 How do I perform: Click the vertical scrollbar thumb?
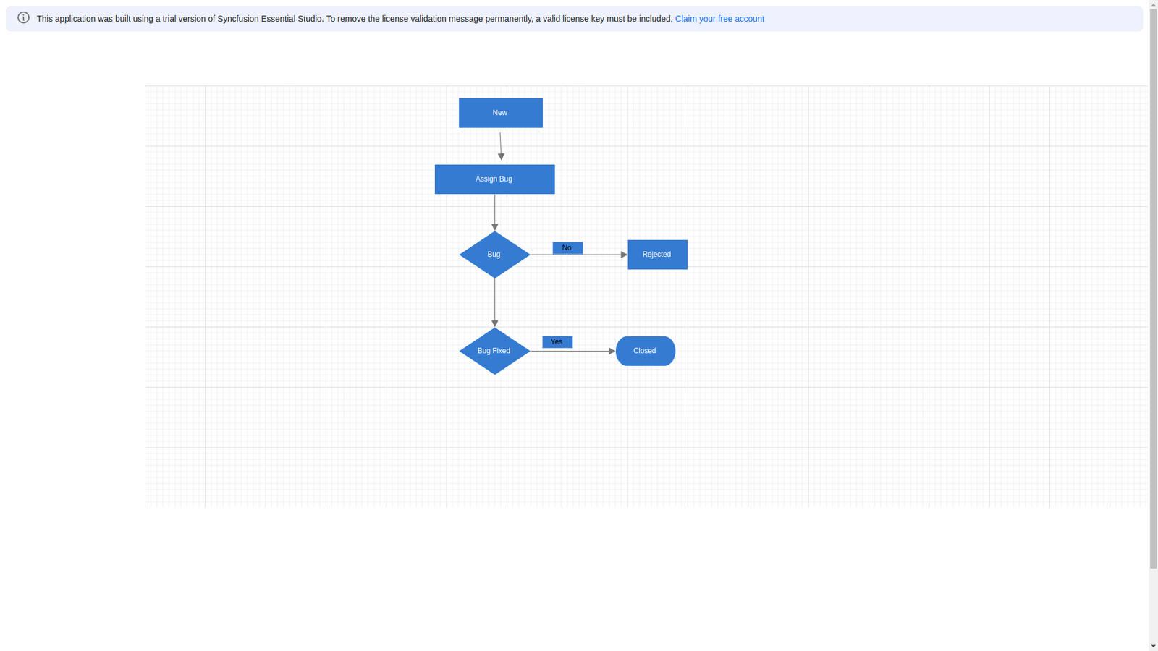point(1153,289)
